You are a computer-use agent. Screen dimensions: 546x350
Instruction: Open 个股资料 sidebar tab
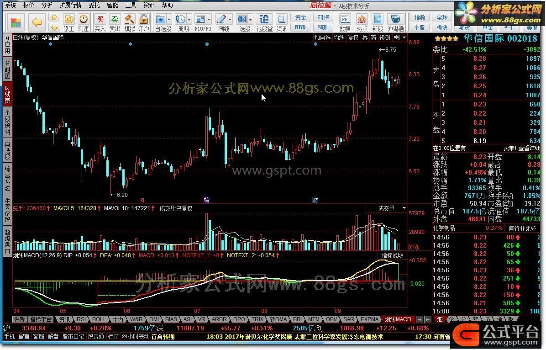tap(7, 122)
